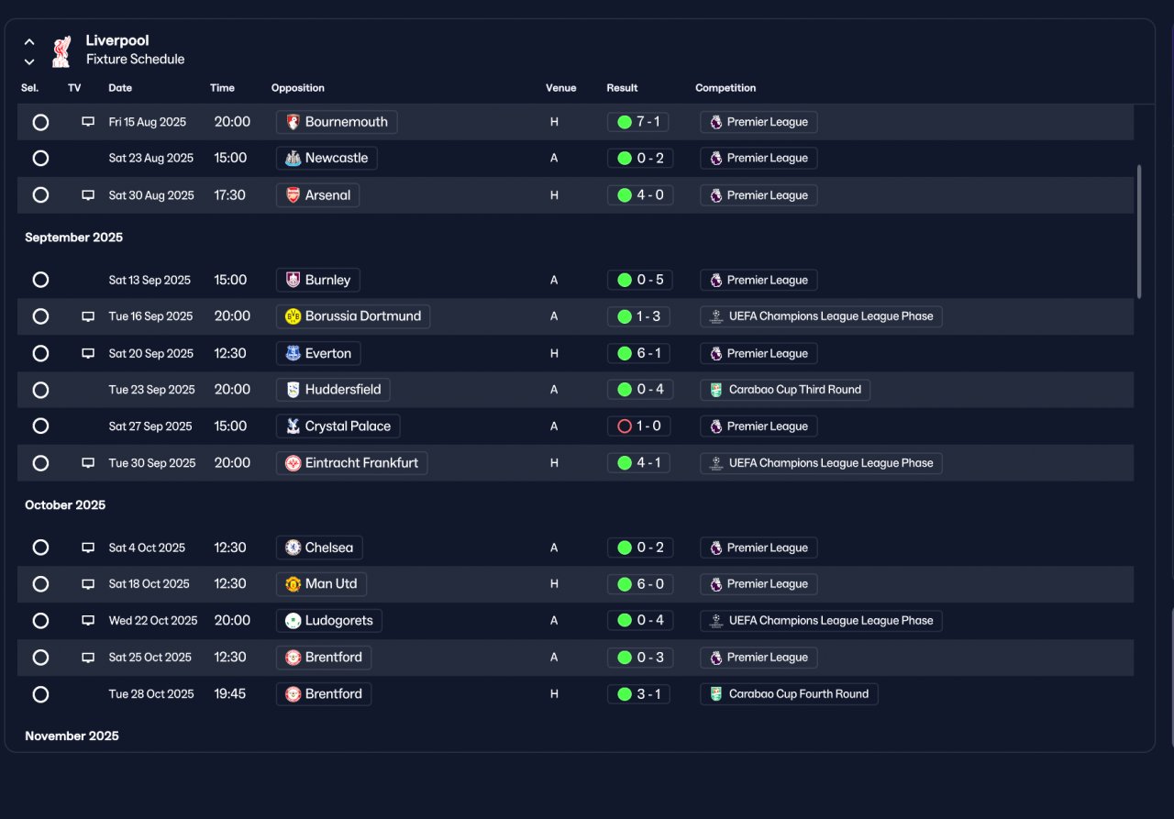Open the Carabao Cup Third Round tag
Screen dimensions: 1174x819
tap(785, 390)
